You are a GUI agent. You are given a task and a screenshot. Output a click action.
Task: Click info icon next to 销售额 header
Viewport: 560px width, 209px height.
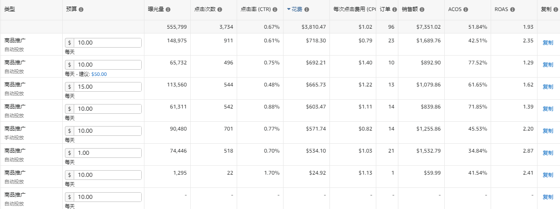[422, 9]
